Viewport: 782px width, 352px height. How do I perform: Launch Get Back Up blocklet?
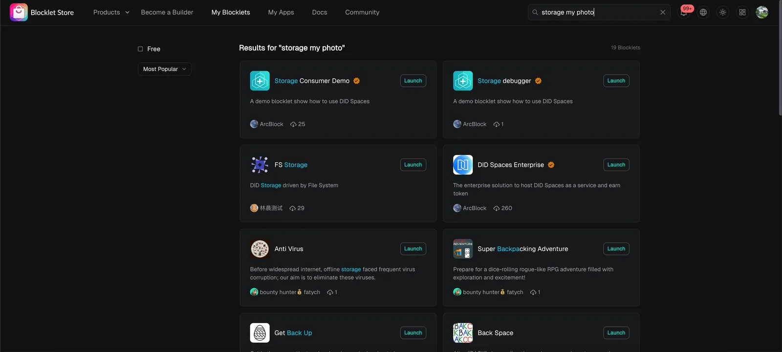pyautogui.click(x=413, y=333)
